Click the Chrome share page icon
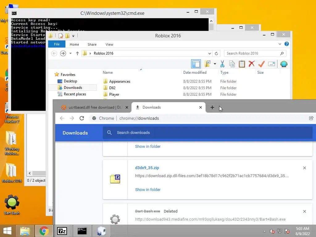Viewport: 316px width, 237px height. click(x=311, y=118)
